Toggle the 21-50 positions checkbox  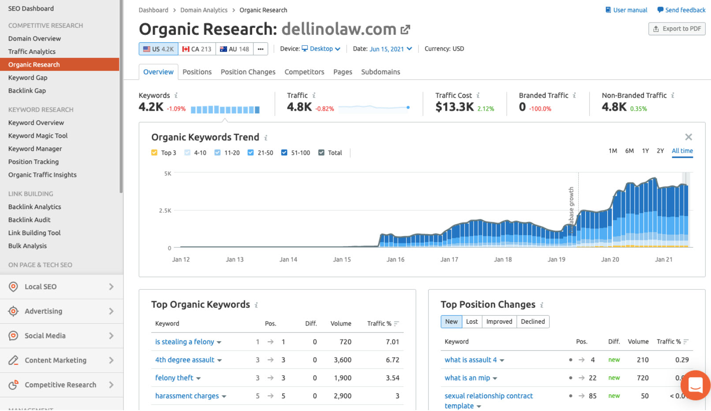(251, 153)
